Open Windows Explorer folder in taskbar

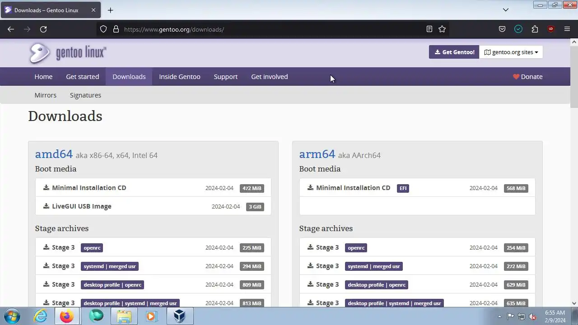point(124,316)
